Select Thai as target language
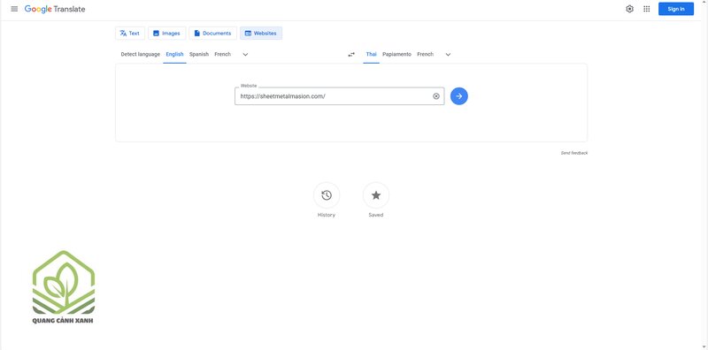This screenshot has width=708, height=350. [371, 54]
